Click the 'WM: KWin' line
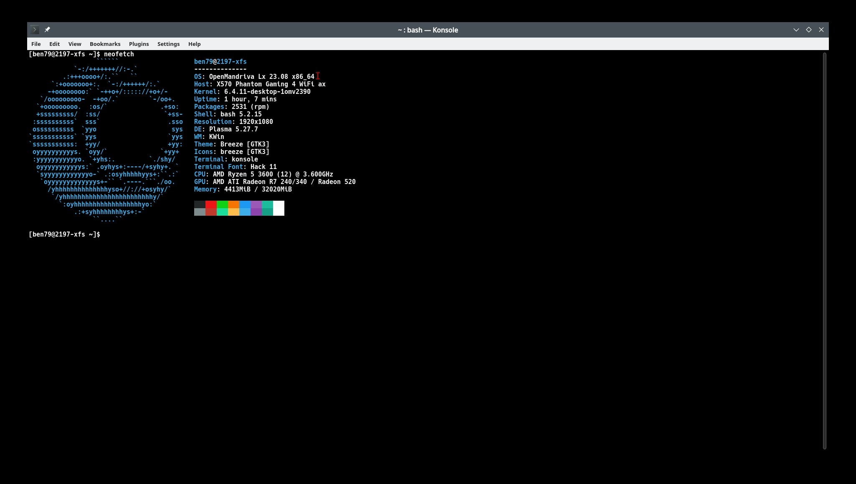Image resolution: width=856 pixels, height=484 pixels. click(209, 137)
